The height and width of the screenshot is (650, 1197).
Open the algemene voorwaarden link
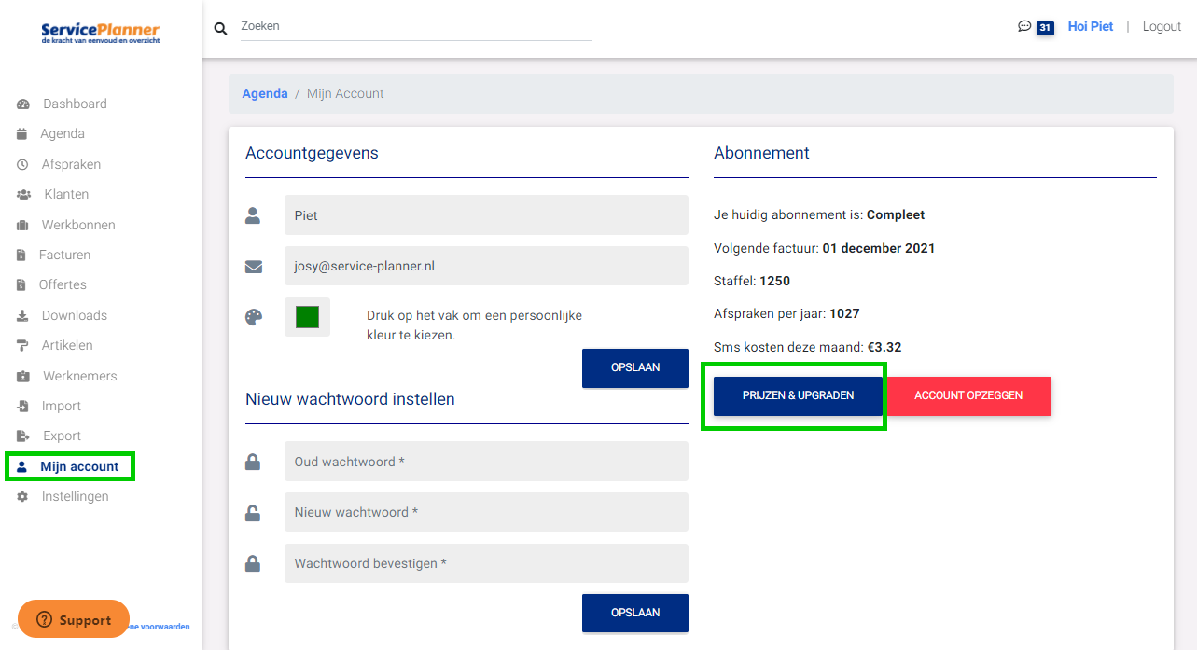click(160, 627)
